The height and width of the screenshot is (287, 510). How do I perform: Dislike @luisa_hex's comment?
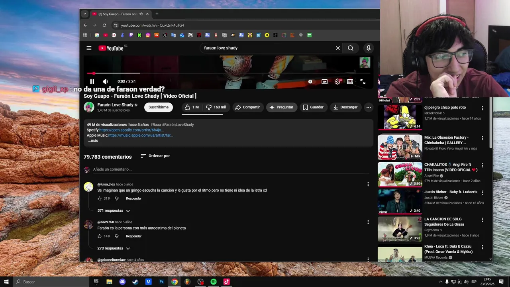point(117,199)
